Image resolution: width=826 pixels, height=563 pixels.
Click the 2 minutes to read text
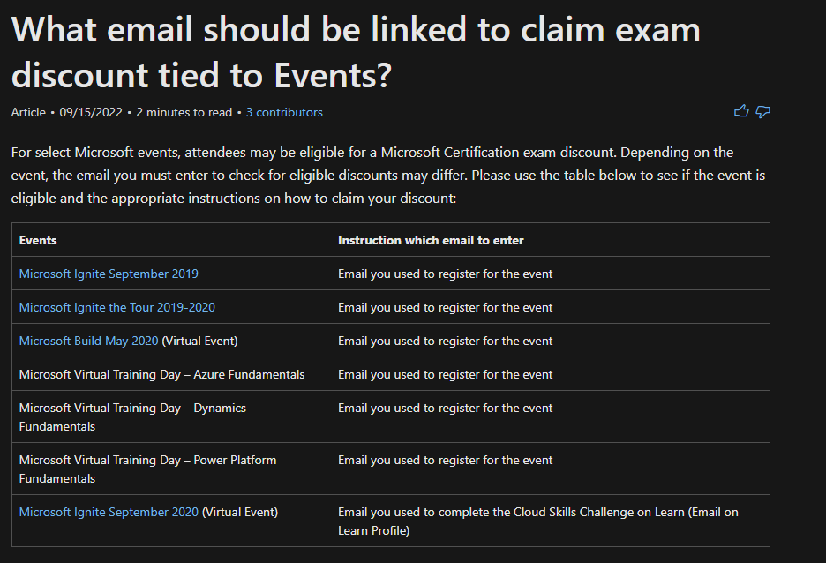[x=184, y=112]
